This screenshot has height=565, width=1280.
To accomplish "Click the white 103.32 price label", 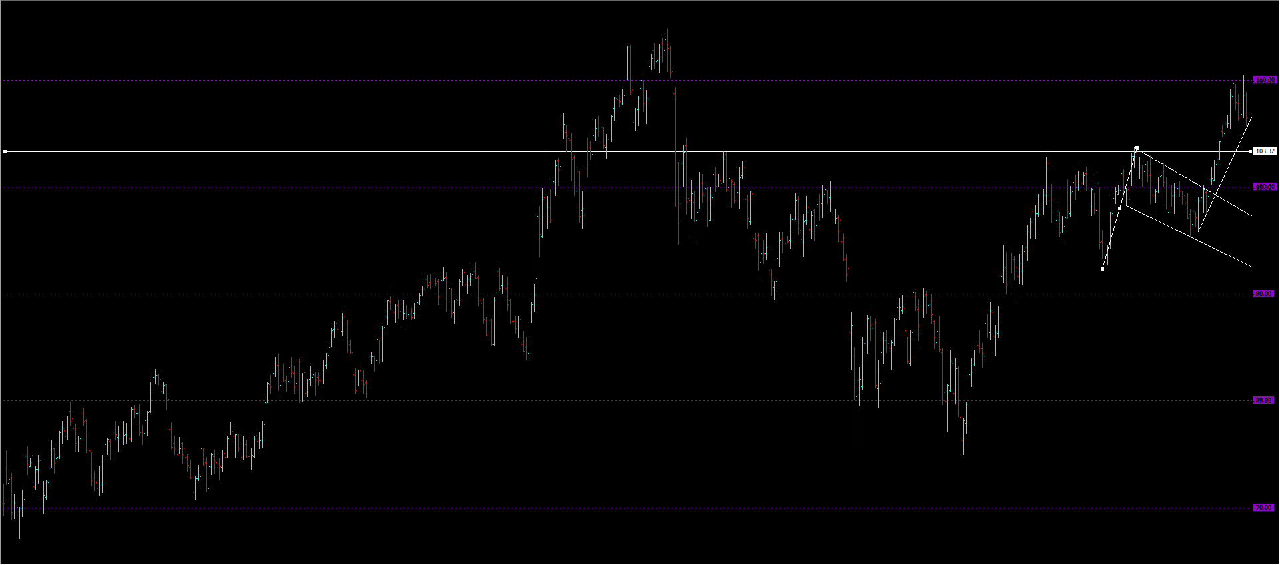I will (x=1265, y=151).
